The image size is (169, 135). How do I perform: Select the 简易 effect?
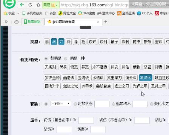pyautogui.click(x=63, y=67)
